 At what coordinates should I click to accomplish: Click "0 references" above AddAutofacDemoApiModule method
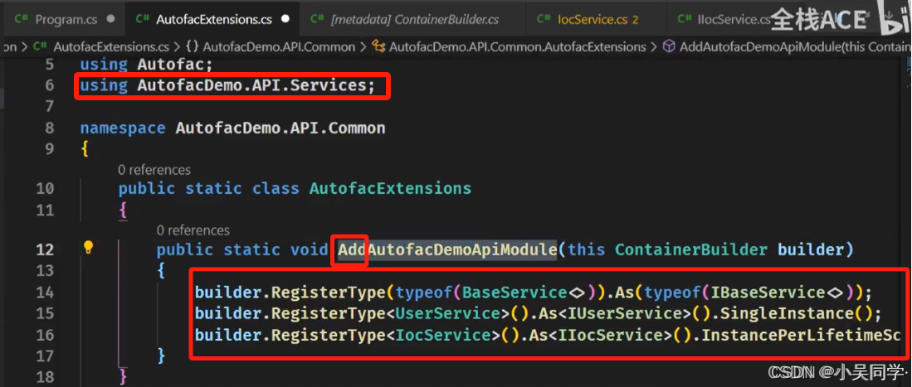click(193, 230)
